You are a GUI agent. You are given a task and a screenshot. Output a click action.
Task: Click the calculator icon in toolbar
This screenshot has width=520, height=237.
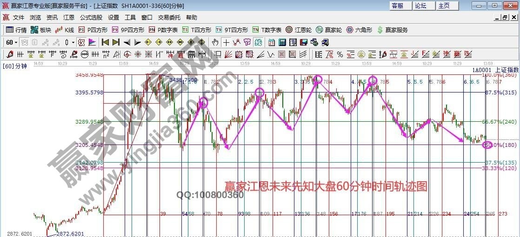[x=282, y=42]
